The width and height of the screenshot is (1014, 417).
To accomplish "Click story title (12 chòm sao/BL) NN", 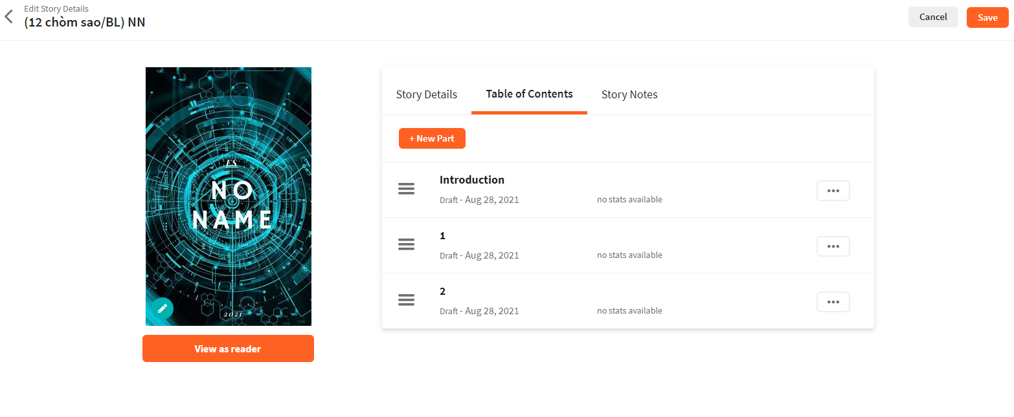I will click(85, 22).
